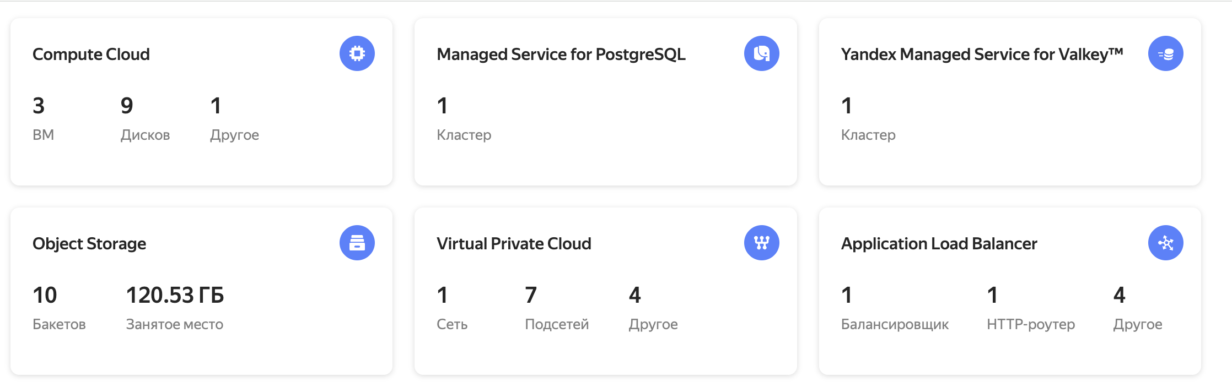Click the Object Storage summary card

[202, 290]
